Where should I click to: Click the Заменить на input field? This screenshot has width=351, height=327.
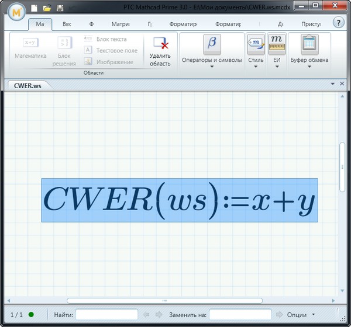pyautogui.click(x=240, y=315)
